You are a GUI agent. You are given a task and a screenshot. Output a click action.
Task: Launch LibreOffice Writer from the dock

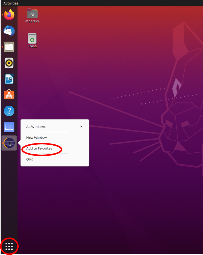pyautogui.click(x=9, y=79)
